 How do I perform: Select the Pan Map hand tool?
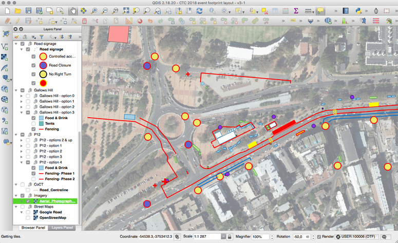click(73, 10)
